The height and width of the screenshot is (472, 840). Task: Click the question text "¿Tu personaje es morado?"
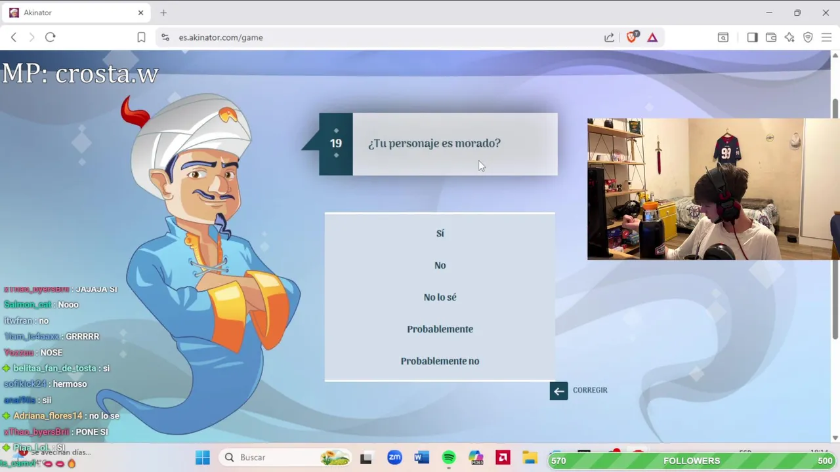point(434,143)
